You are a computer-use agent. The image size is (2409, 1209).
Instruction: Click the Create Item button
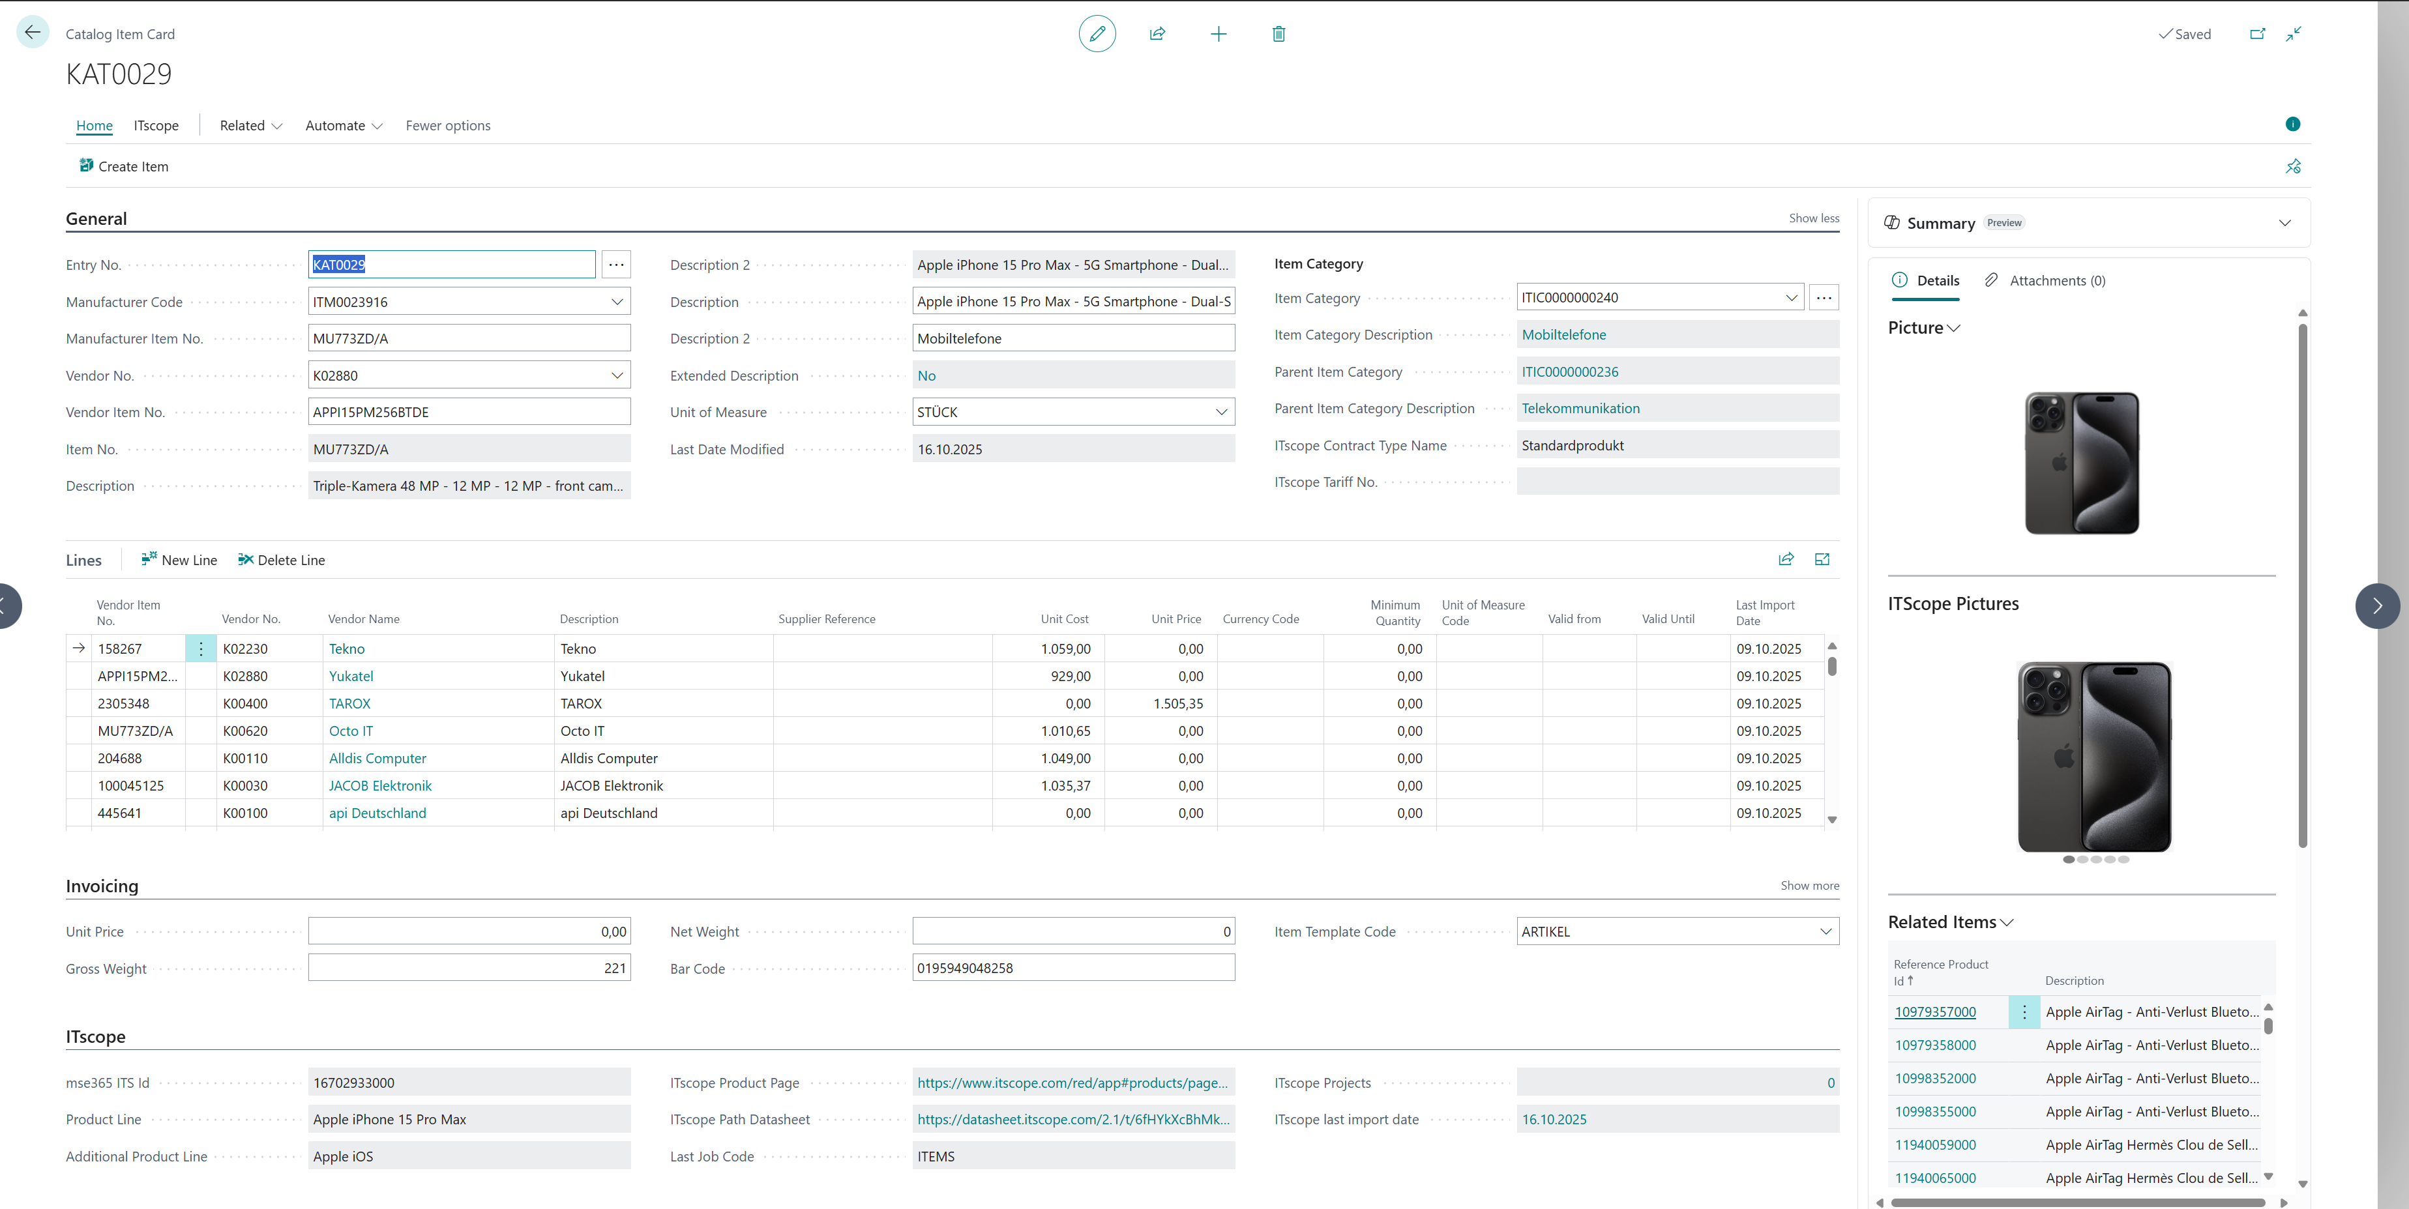tap(123, 166)
